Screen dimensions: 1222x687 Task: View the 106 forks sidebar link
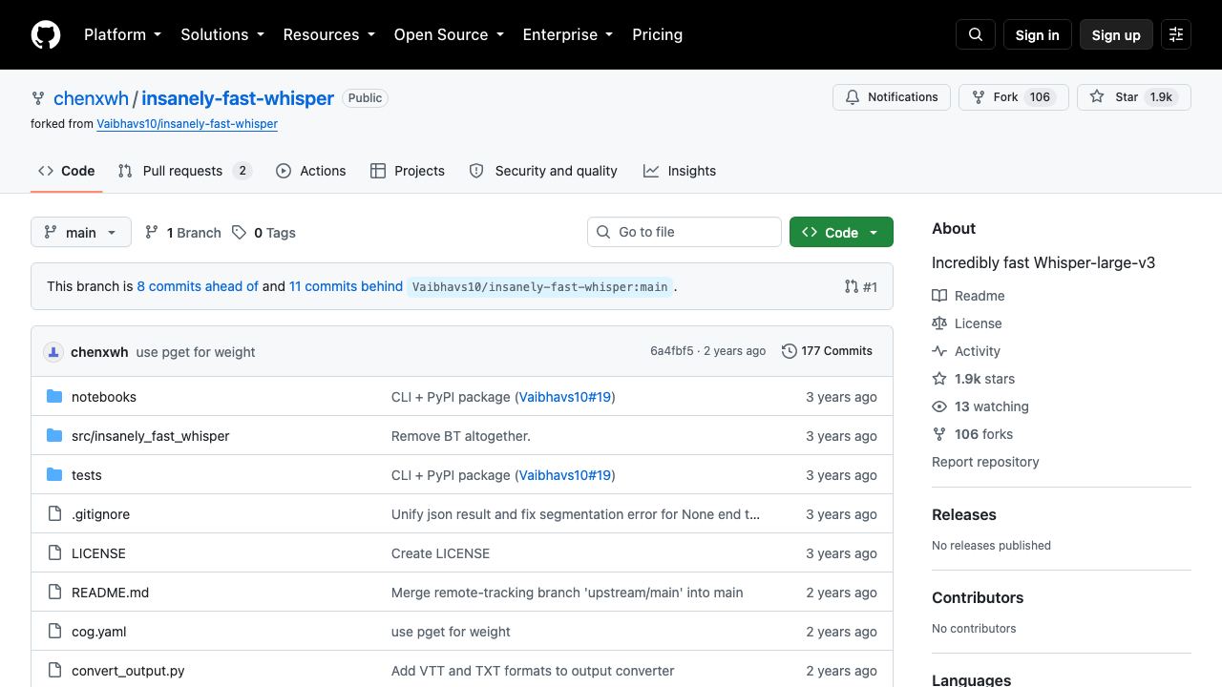point(973,434)
